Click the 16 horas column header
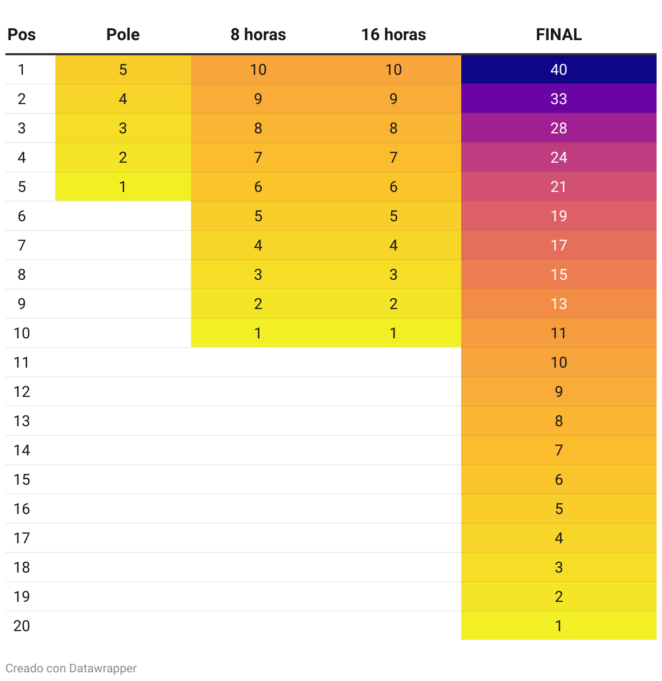The image size is (662, 681). click(393, 35)
